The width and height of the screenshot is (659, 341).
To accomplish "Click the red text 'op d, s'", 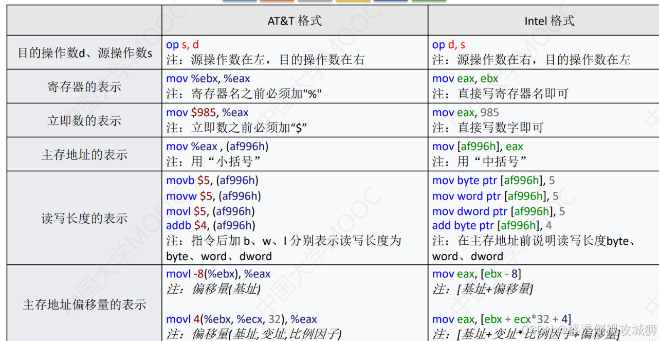I will (449, 45).
